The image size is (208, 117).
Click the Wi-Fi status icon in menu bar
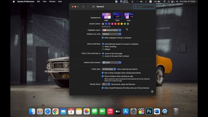(x=164, y=2)
